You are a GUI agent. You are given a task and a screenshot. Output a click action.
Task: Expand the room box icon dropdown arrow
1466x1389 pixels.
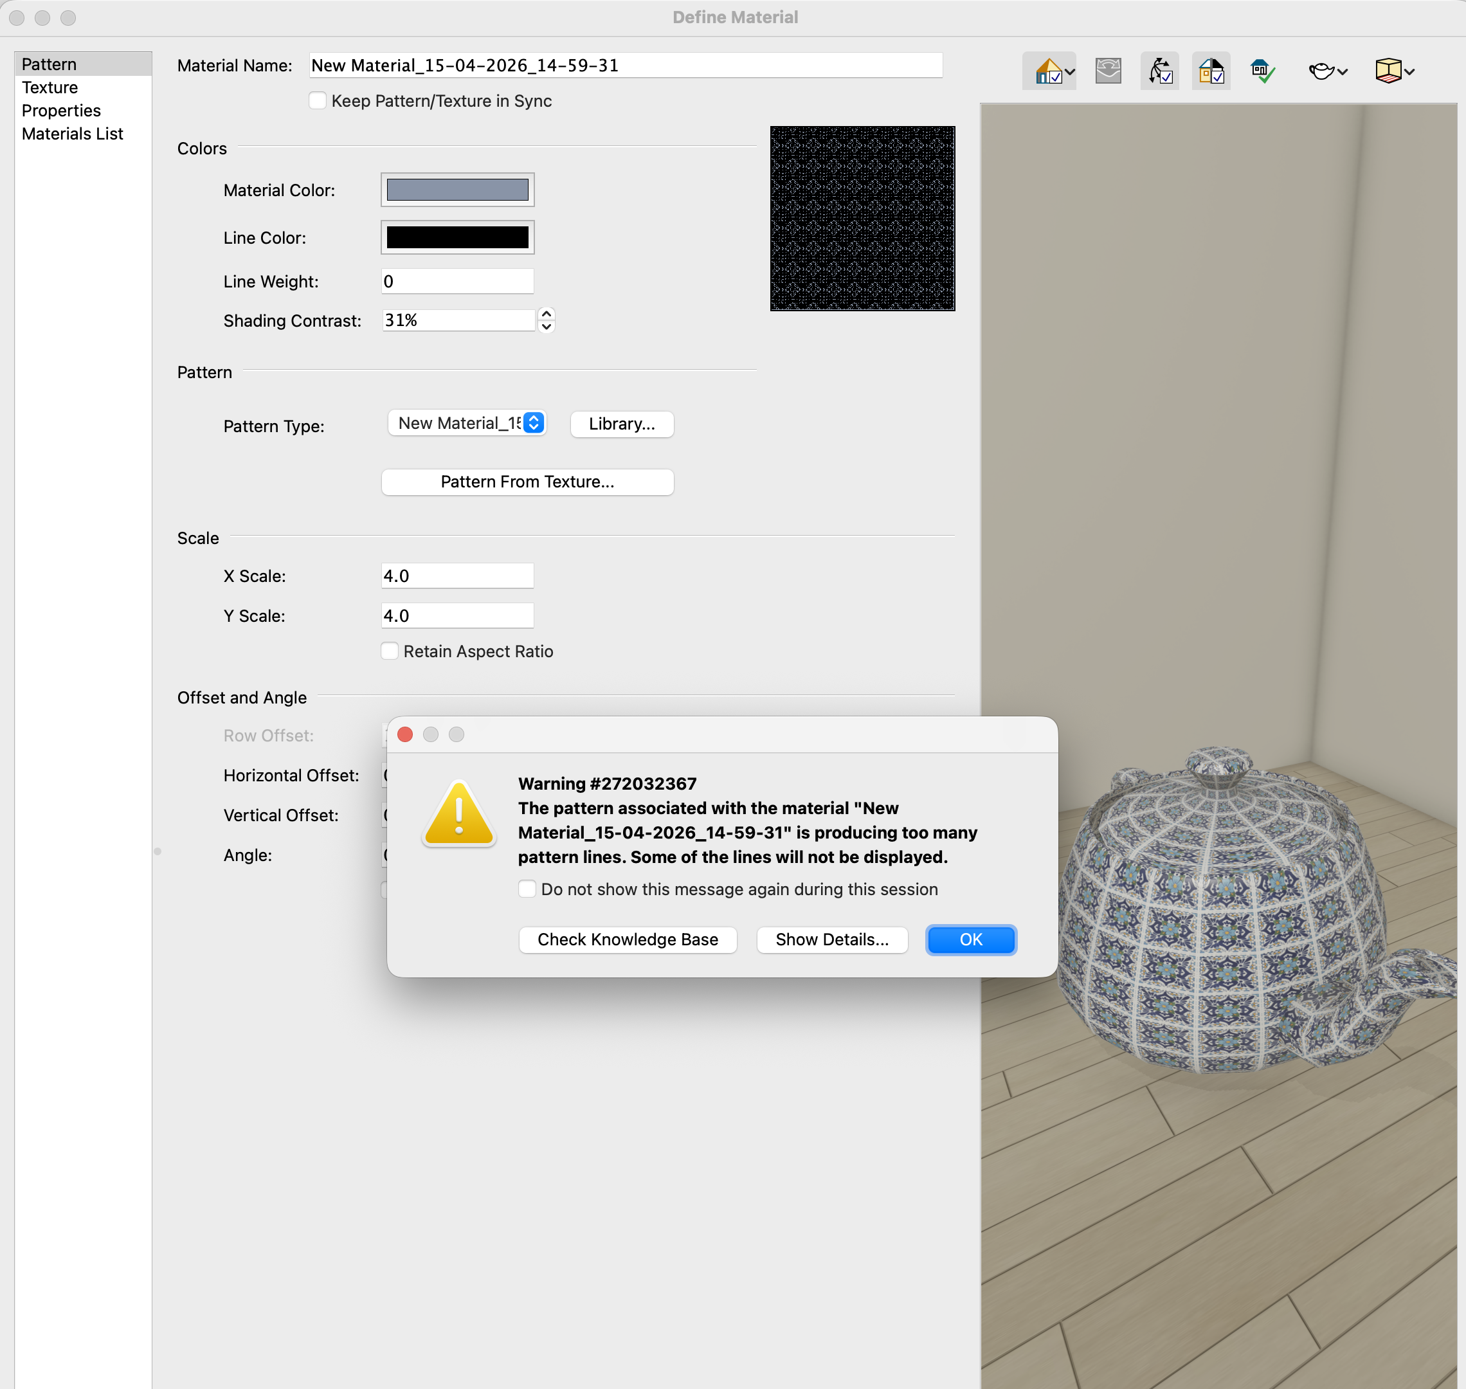(x=1409, y=72)
